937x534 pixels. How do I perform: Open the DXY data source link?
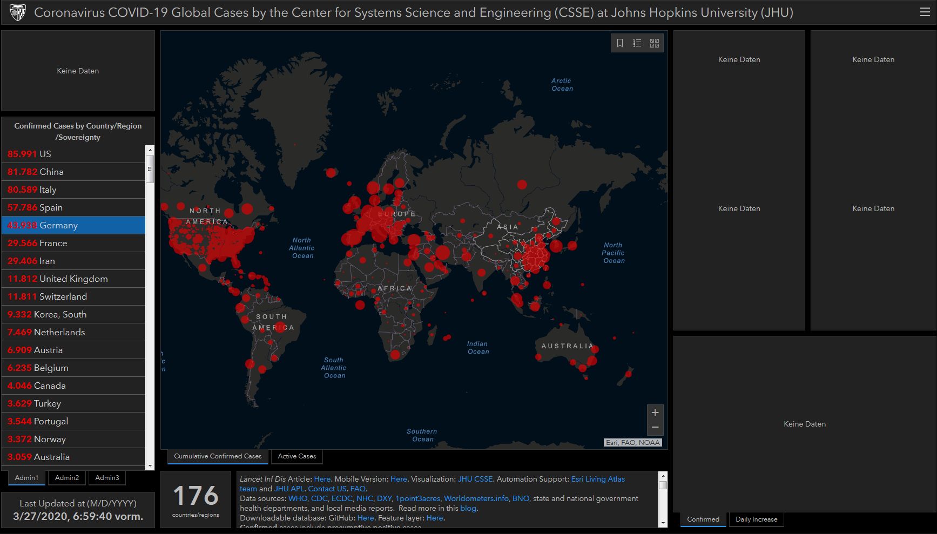click(384, 498)
